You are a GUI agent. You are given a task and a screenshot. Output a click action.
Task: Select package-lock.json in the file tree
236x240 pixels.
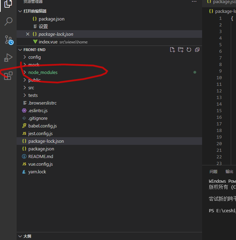(109, 141)
